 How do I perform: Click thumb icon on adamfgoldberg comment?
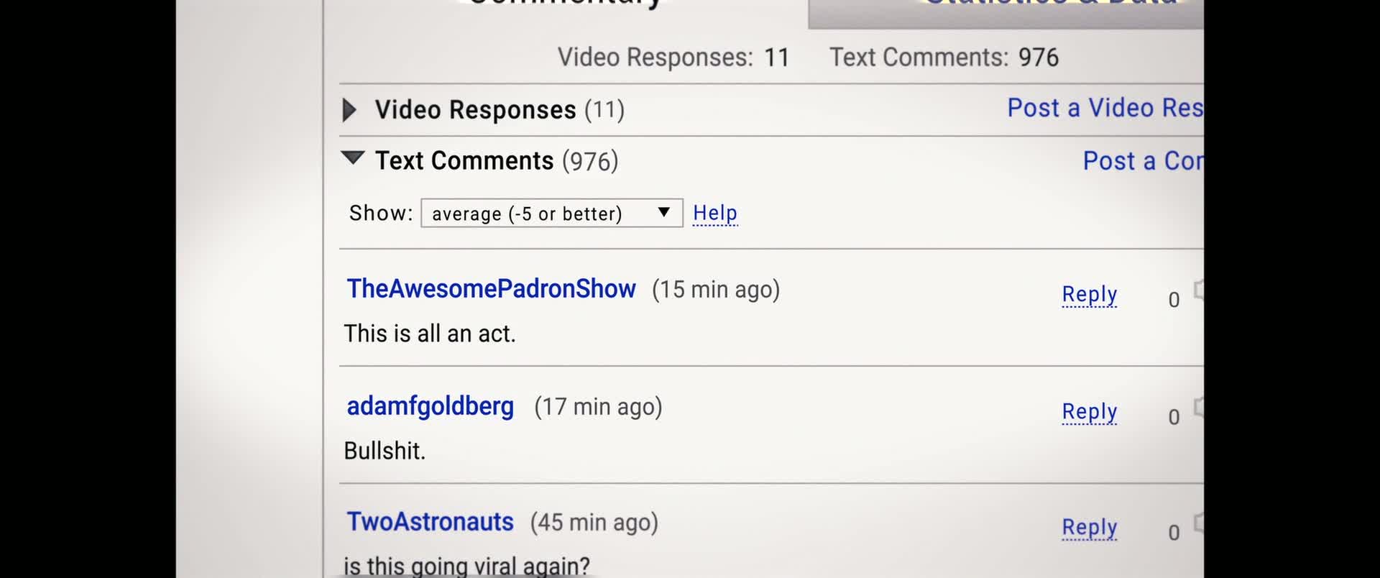coord(1198,407)
